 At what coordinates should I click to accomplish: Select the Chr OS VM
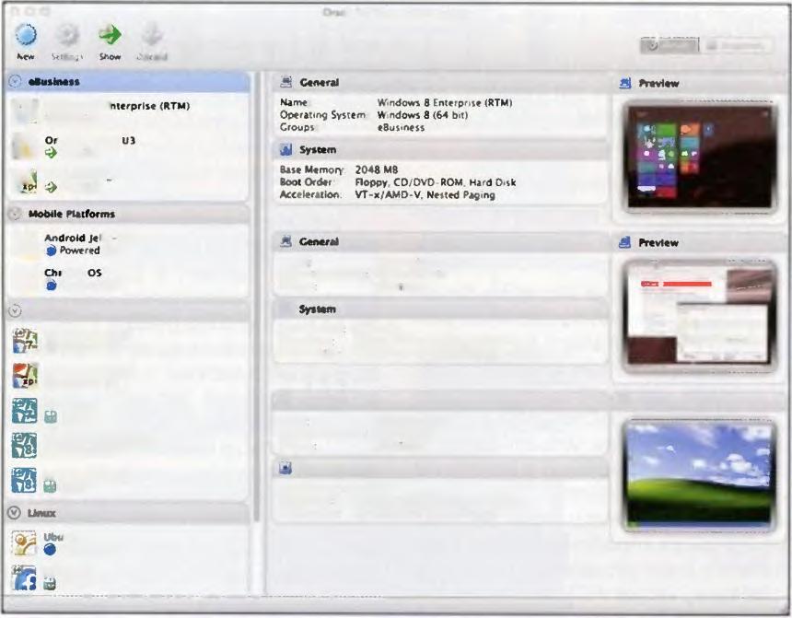[128, 278]
